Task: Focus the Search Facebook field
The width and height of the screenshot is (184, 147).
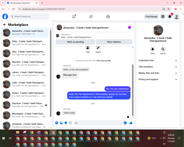Action: coord(29,17)
